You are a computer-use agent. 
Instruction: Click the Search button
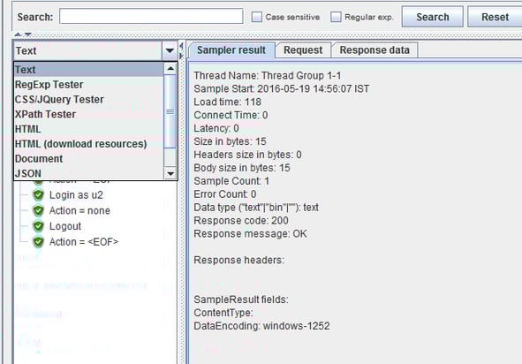[x=433, y=17]
